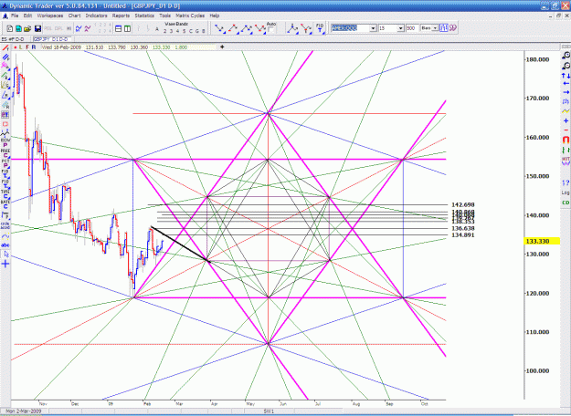
Task: Open the Chart menu
Action: [74, 16]
